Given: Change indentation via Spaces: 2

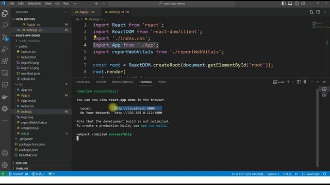Looking at the screenshot, I should 273,174.
